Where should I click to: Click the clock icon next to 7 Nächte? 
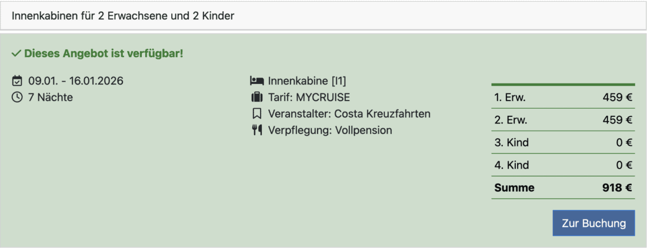coord(17,98)
